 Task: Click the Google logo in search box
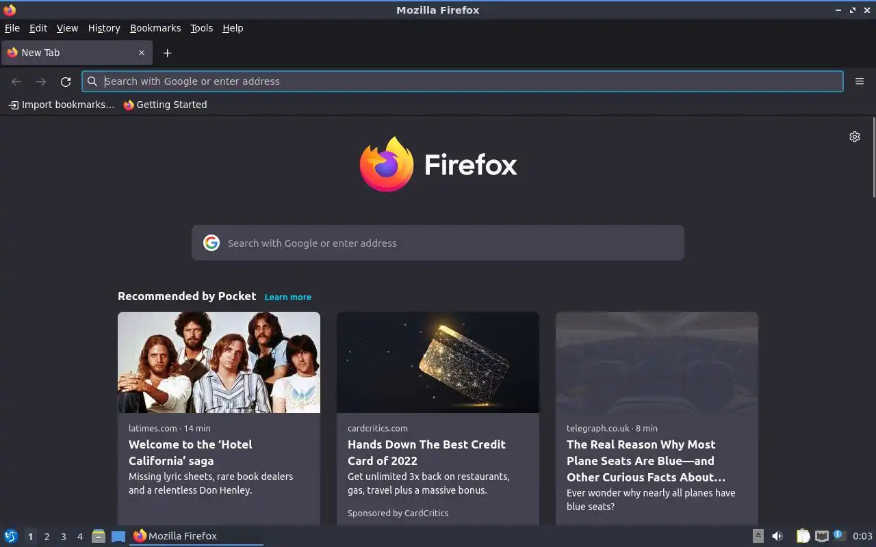click(x=211, y=243)
